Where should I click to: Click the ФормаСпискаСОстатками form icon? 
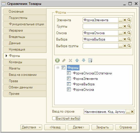(x=69, y=73)
